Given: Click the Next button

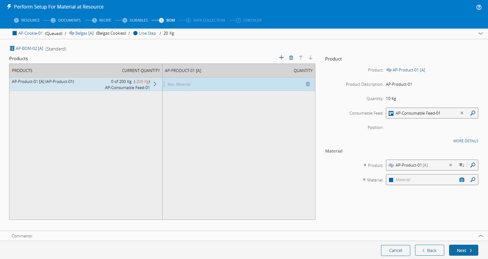Looking at the screenshot, I should [463, 250].
